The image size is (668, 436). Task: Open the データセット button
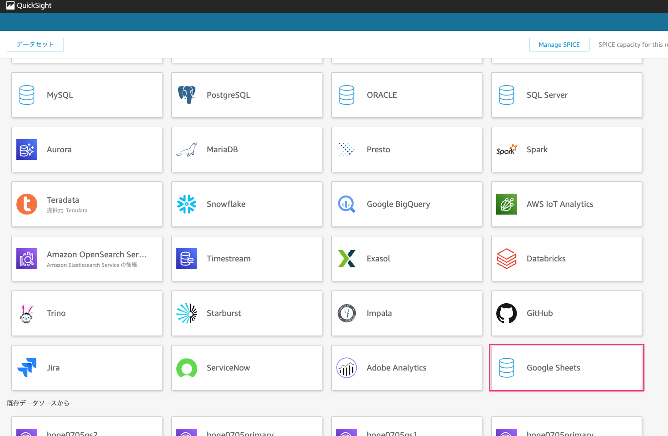[x=35, y=45]
